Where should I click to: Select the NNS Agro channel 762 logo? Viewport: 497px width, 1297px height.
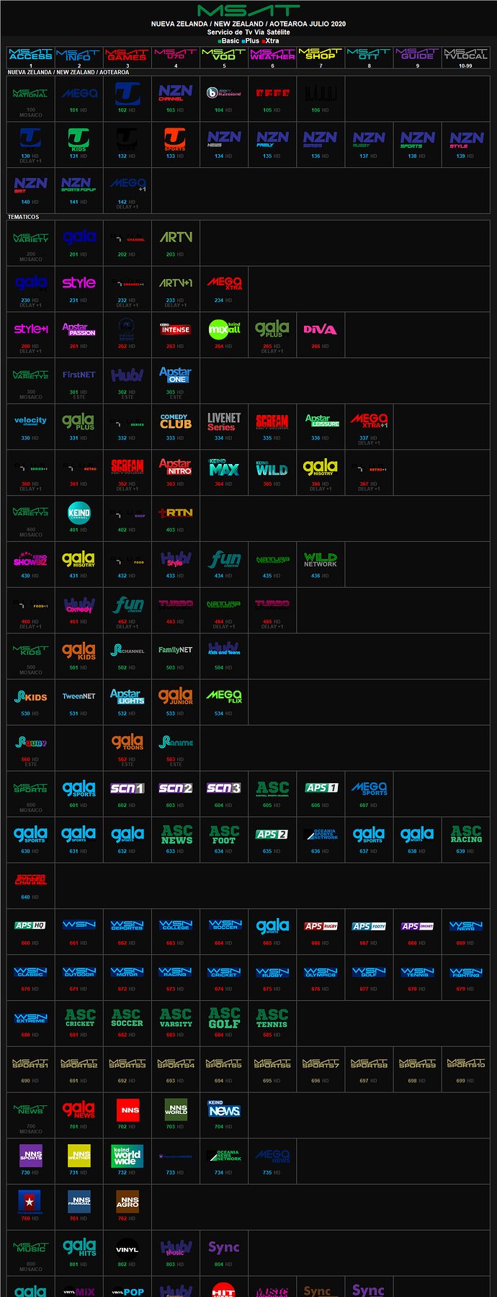click(x=127, y=1202)
